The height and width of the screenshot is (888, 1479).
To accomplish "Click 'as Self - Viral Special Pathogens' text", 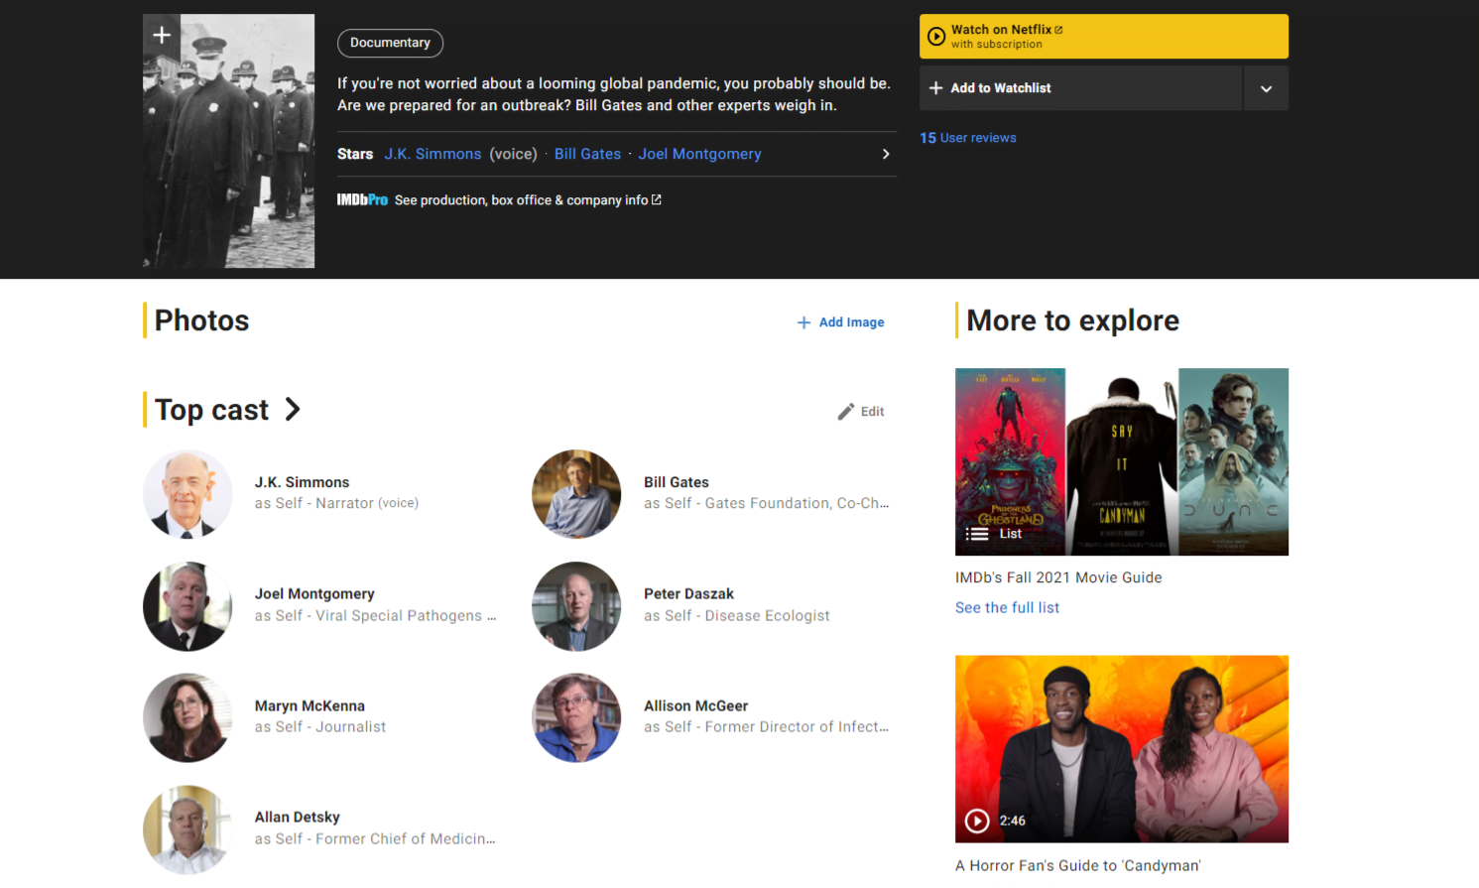I will point(375,615).
